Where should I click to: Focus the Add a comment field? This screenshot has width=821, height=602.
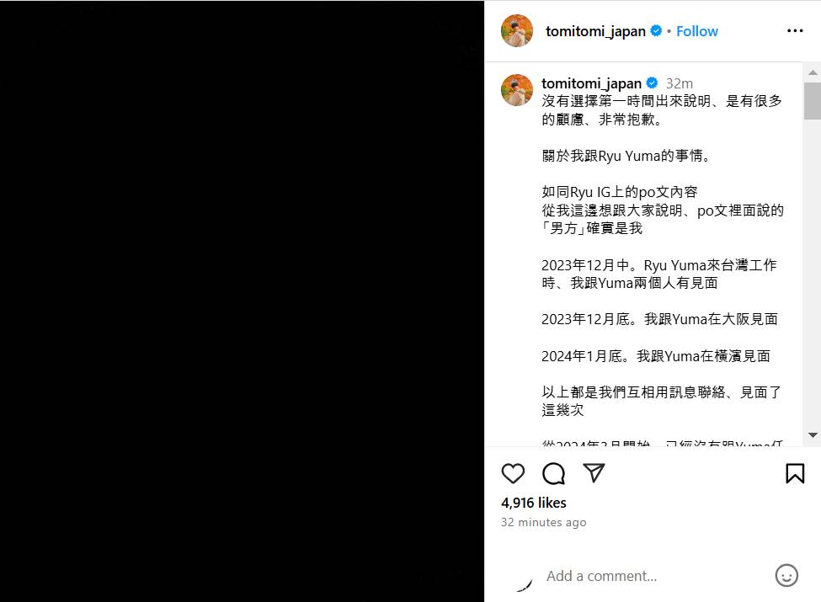click(654, 576)
